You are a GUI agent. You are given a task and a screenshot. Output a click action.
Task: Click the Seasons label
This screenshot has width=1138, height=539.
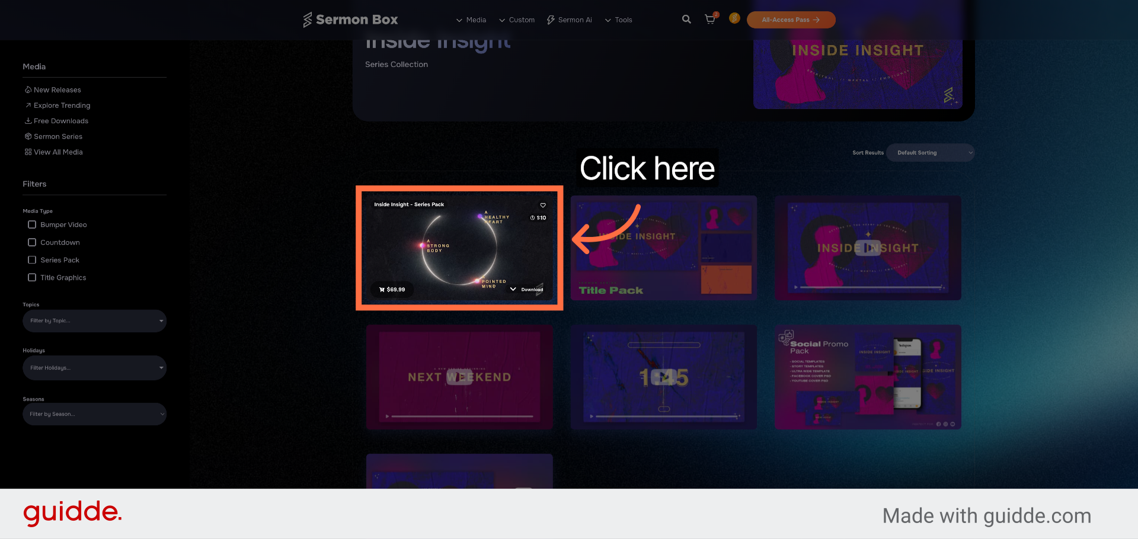pos(33,399)
